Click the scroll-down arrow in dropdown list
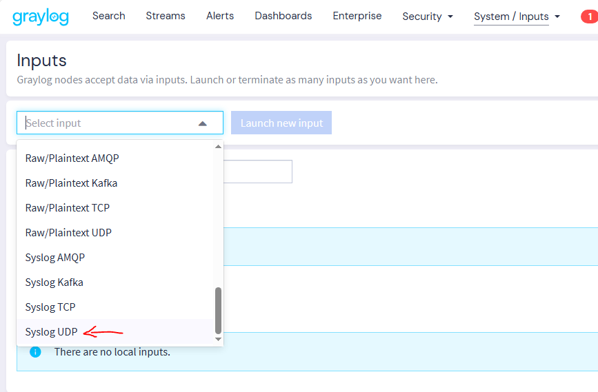Image resolution: width=598 pixels, height=392 pixels. (219, 339)
